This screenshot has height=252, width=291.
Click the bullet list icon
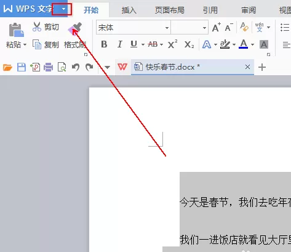(x=285, y=27)
